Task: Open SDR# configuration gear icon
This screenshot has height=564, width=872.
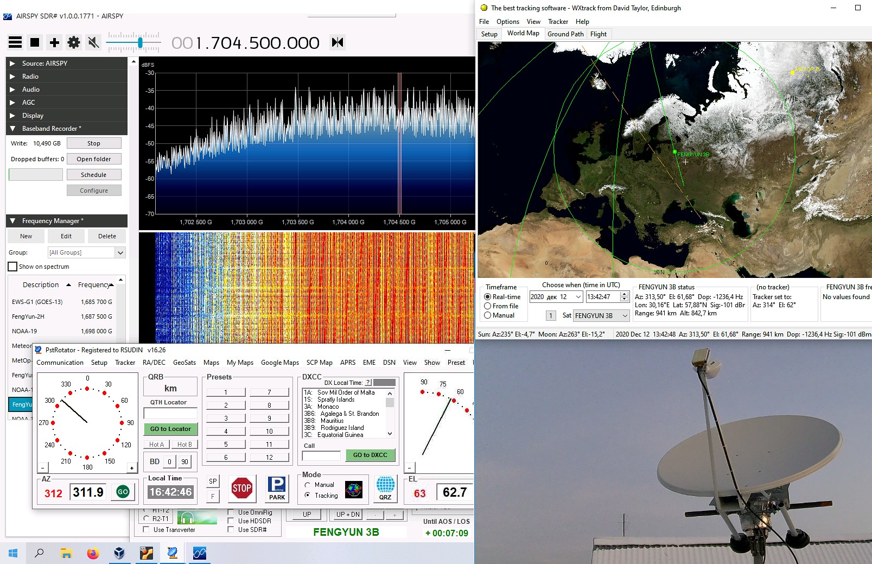Action: point(74,42)
